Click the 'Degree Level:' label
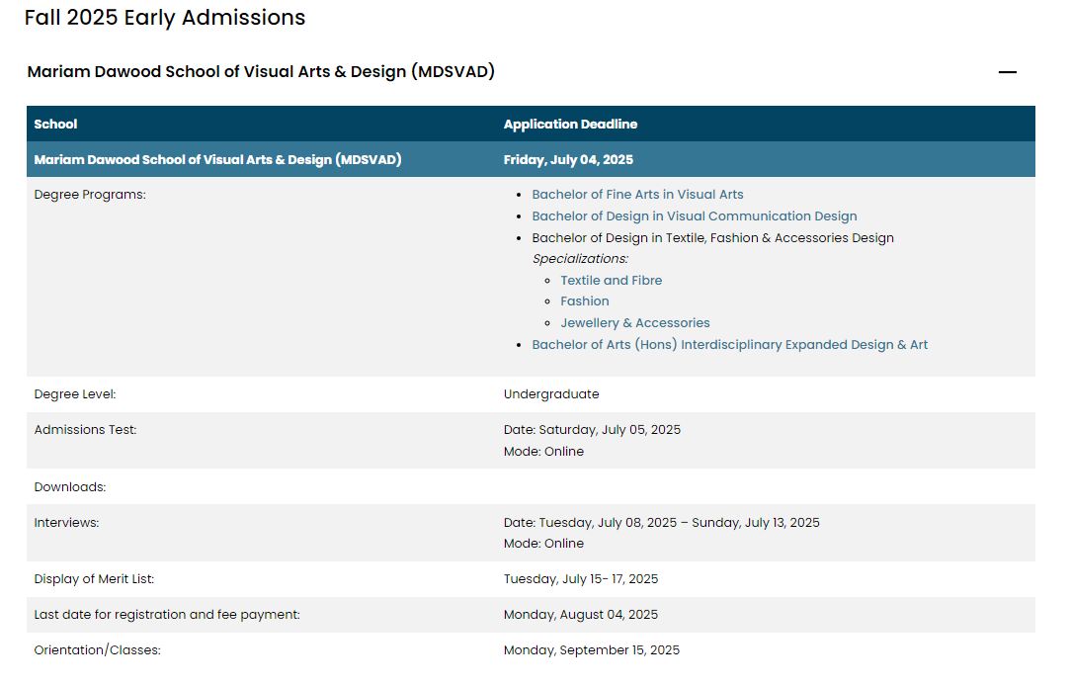1071x686 pixels. pyautogui.click(x=74, y=394)
